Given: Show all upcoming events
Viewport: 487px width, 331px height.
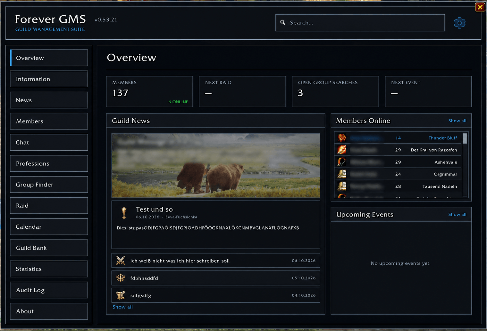Looking at the screenshot, I should tap(457, 214).
